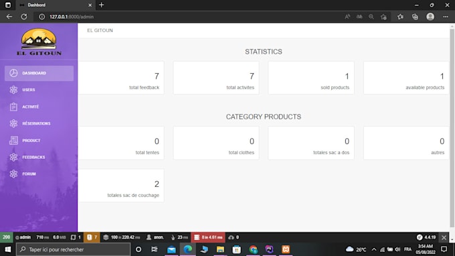Select the available products card
Screen dimensions: 455x256
406,78
